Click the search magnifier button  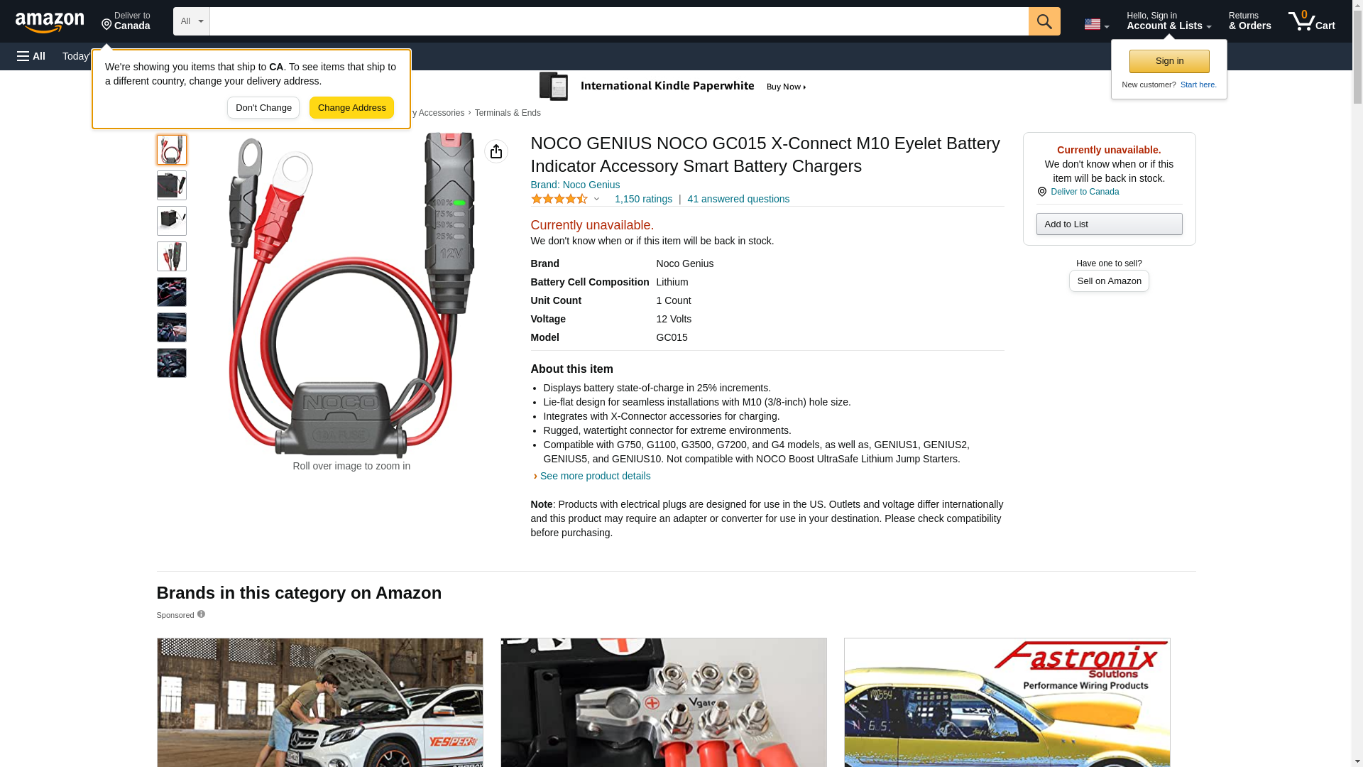(1044, 21)
